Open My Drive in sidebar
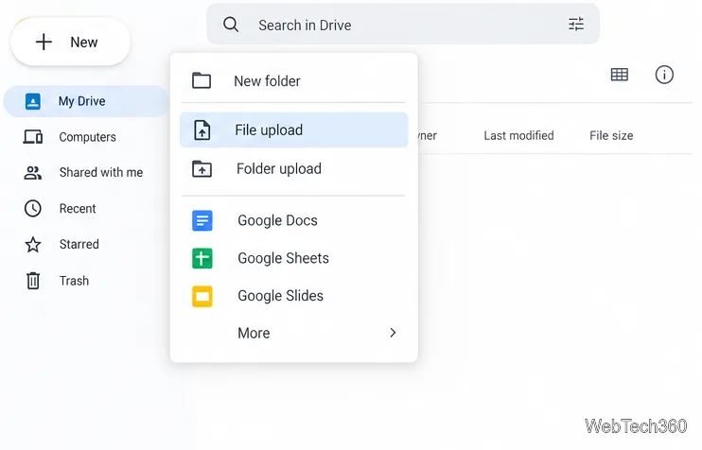Viewport: 702px width, 450px height. tap(86, 101)
